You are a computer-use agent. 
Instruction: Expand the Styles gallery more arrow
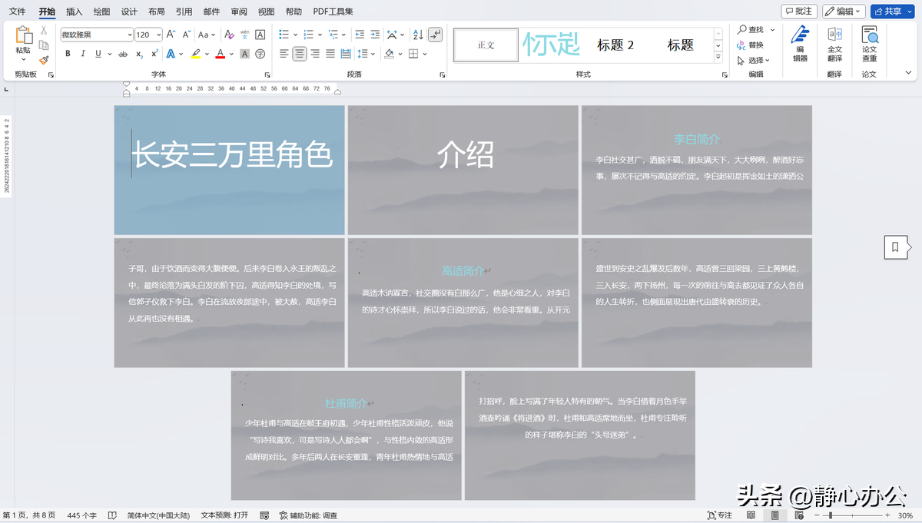point(718,57)
